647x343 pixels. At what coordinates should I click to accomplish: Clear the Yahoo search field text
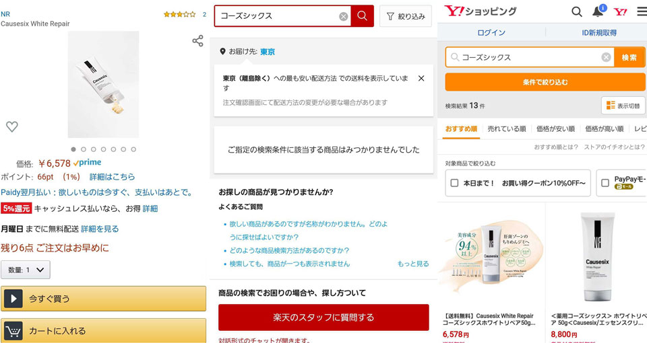pyautogui.click(x=606, y=57)
